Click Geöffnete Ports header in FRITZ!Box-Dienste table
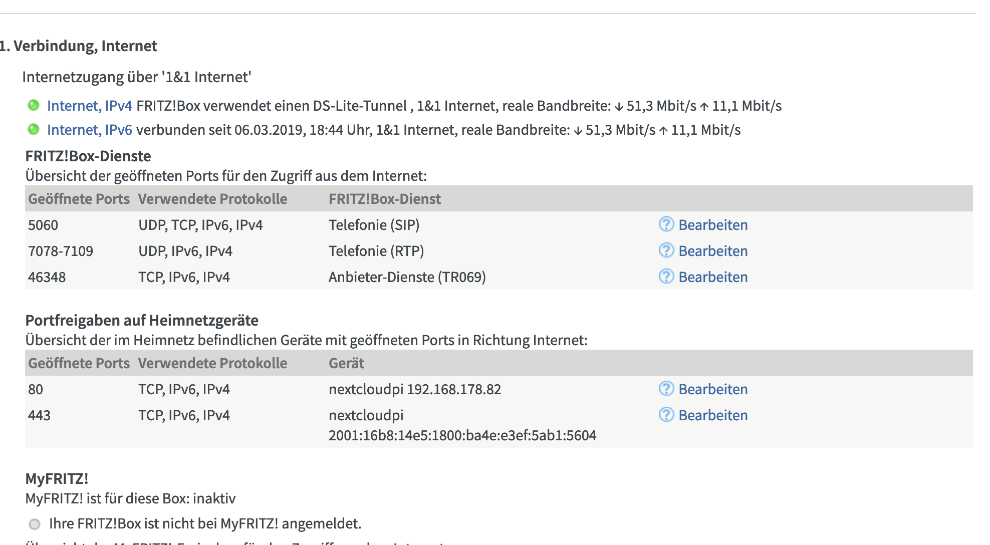 click(x=79, y=199)
